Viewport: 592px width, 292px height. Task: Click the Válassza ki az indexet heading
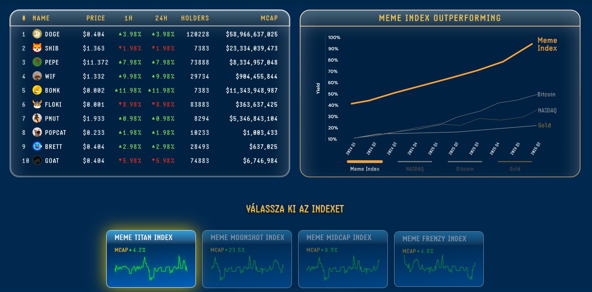click(295, 209)
